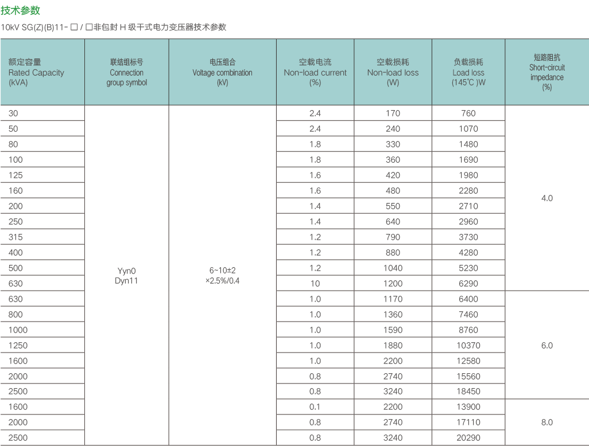The image size is (589, 446).
Task: Click the Dyn11 connection symbol text
Action: point(126,280)
